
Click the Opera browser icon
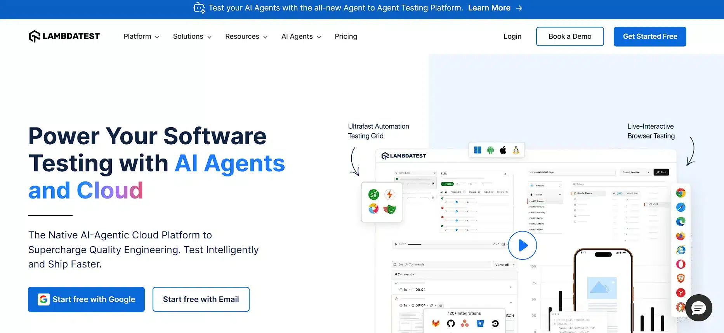click(x=681, y=264)
